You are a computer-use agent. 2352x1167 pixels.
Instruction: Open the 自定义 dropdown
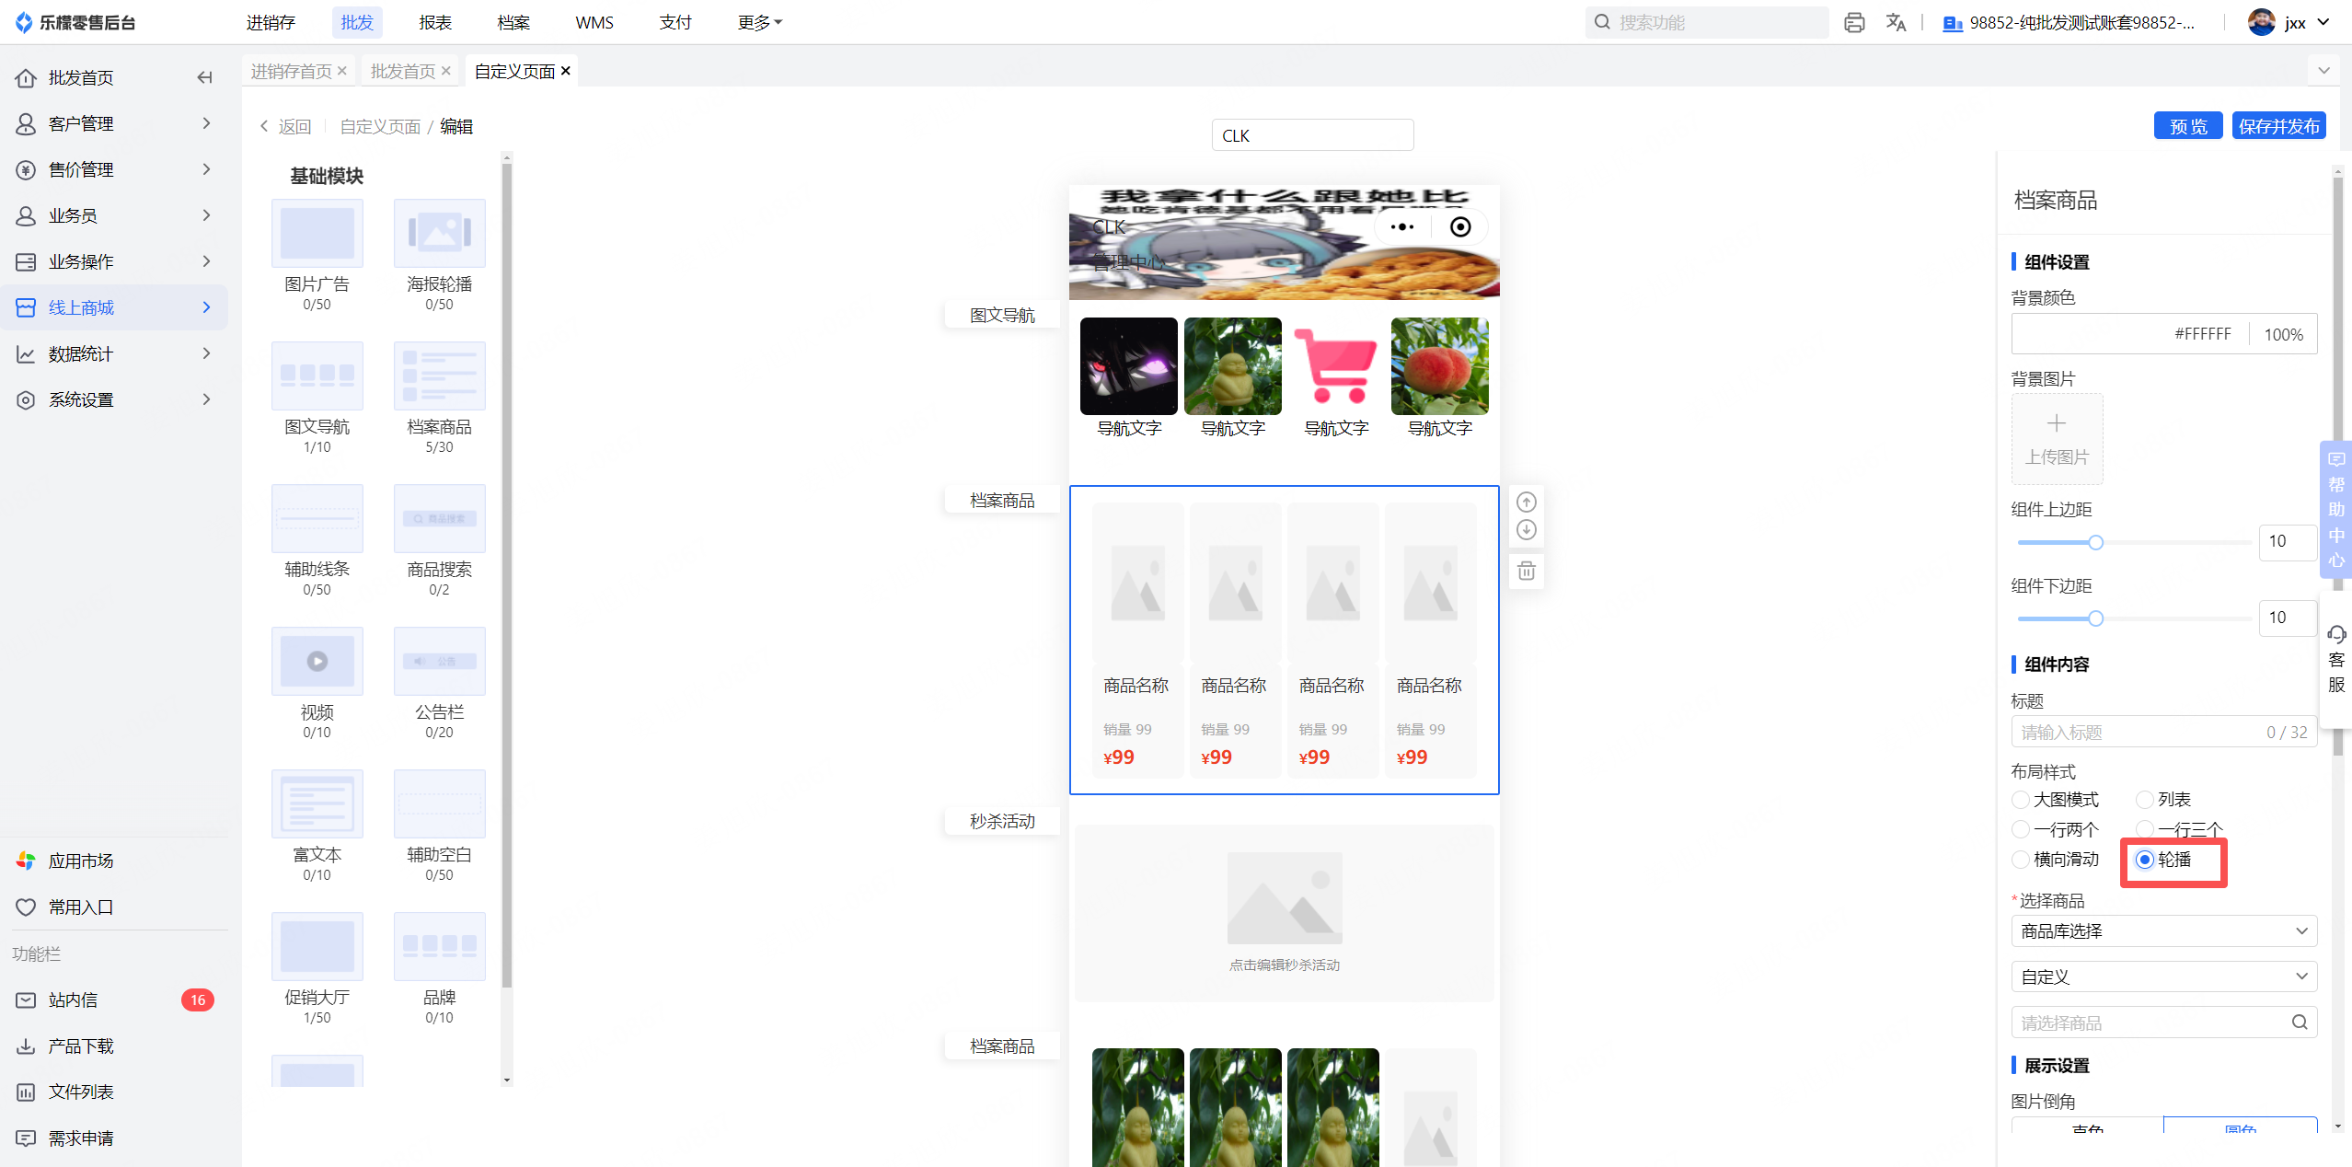coord(2162,976)
